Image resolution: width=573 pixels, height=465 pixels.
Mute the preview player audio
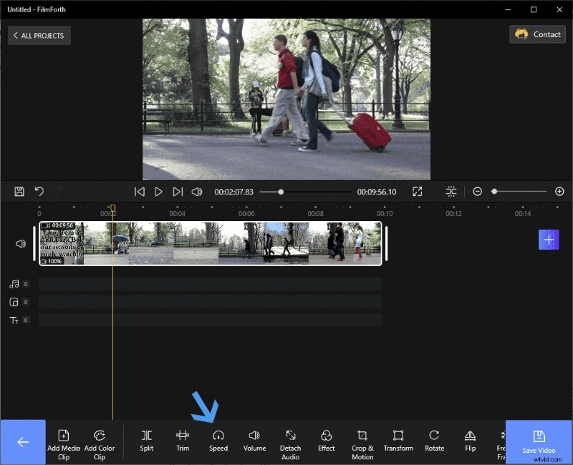coord(195,191)
